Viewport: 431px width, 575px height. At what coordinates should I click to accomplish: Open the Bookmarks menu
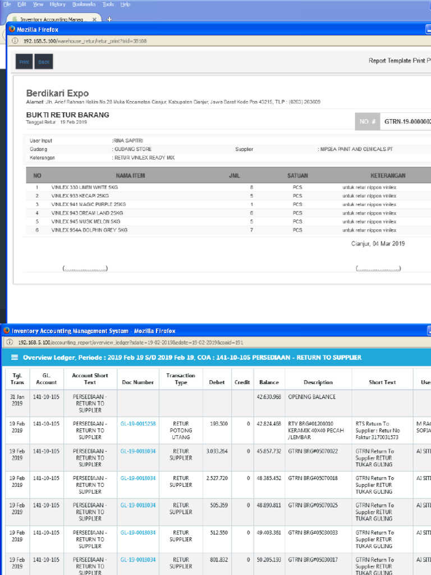(84, 4)
